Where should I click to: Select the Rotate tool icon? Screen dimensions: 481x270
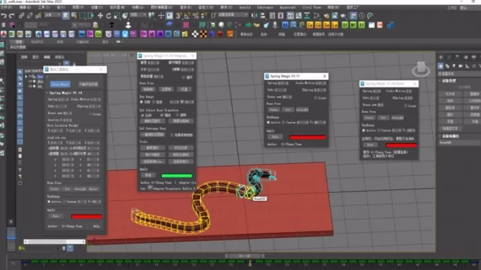click(109, 16)
